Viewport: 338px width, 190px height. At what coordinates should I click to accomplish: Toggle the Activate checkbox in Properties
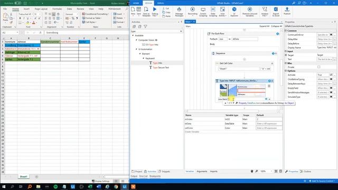pyautogui.click(x=331, y=75)
